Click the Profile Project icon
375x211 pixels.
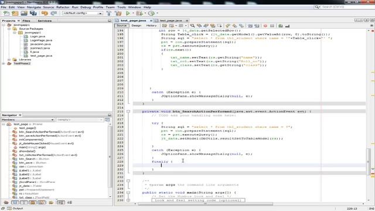click(x=151, y=13)
